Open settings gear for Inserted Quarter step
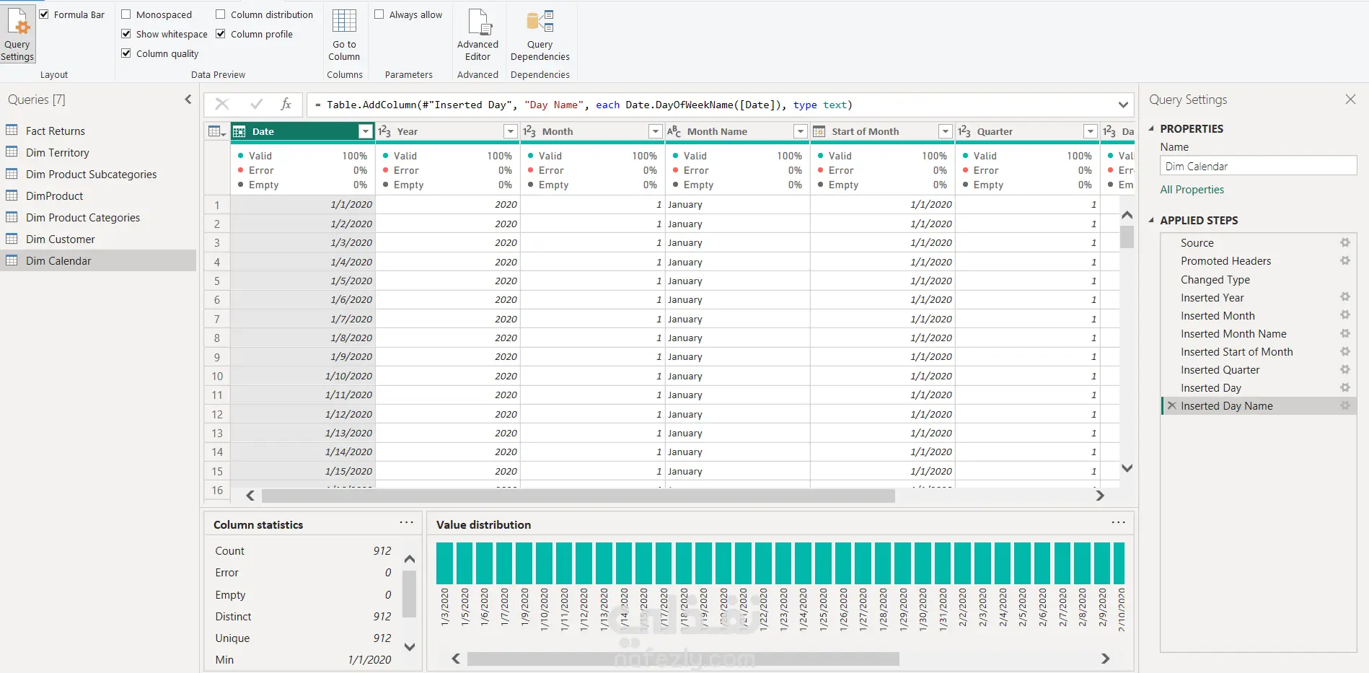 (x=1345, y=369)
